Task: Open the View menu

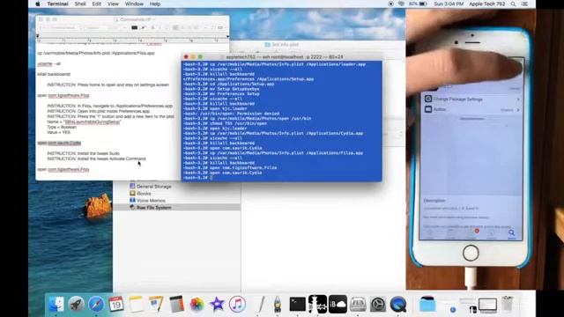Action: [113, 4]
